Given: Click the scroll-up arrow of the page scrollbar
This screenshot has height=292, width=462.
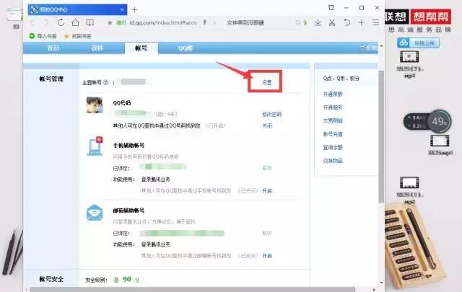Looking at the screenshot, I should [x=381, y=46].
